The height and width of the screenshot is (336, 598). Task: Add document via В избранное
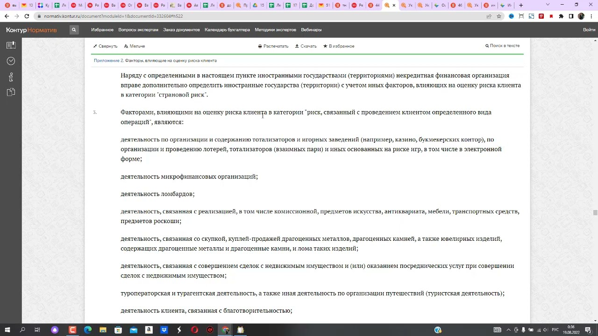point(339,46)
